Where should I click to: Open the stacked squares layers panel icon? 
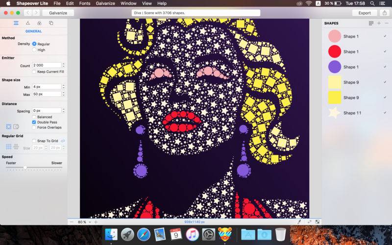(51, 23)
